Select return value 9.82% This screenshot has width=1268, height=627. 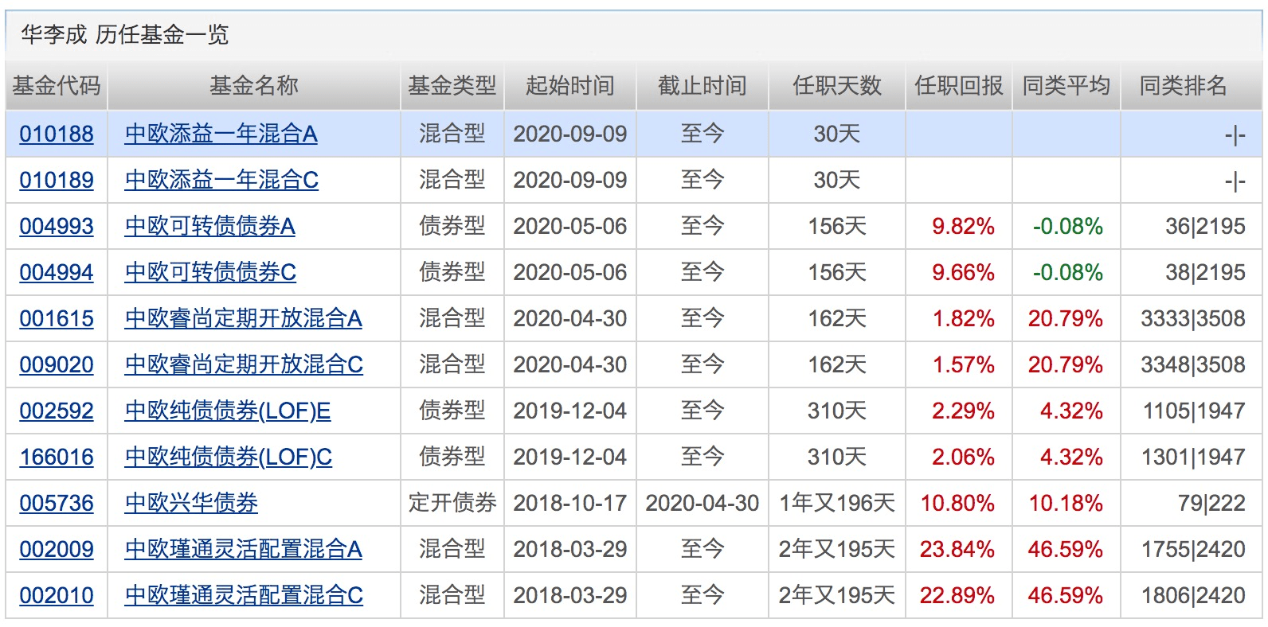click(x=963, y=227)
